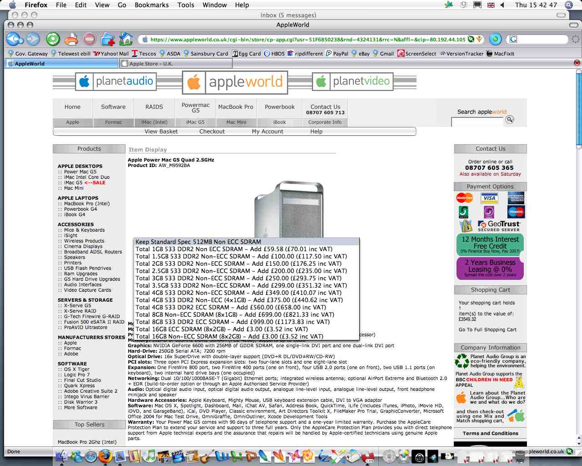Click the planetaudio logo banner
Screen dimensions: 582x466
[115, 82]
